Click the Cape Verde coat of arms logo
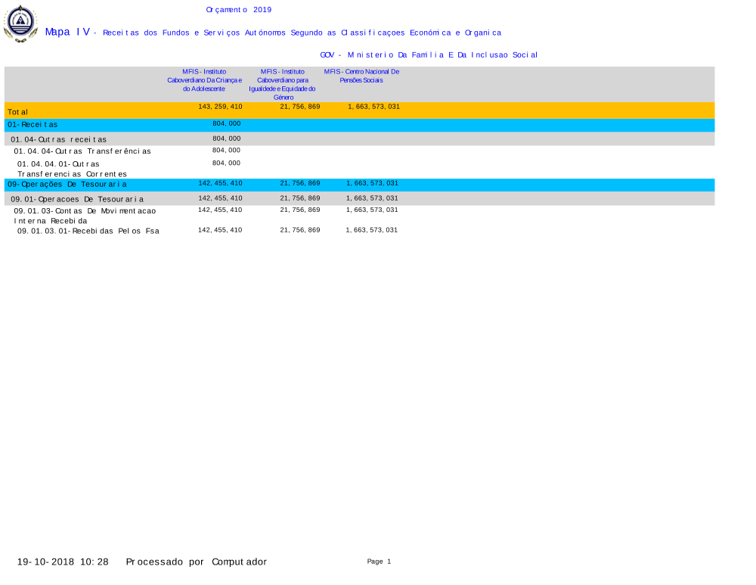Image resolution: width=756 pixels, height=585 pixels. pos(20,23)
